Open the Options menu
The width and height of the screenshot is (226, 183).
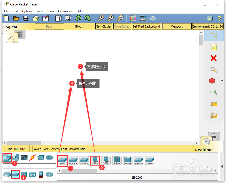pos(27,11)
